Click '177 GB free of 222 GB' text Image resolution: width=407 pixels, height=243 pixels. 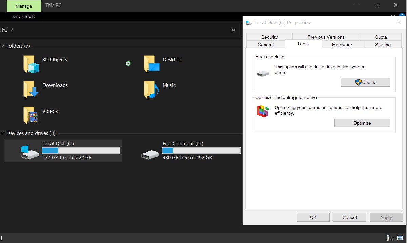[67, 158]
